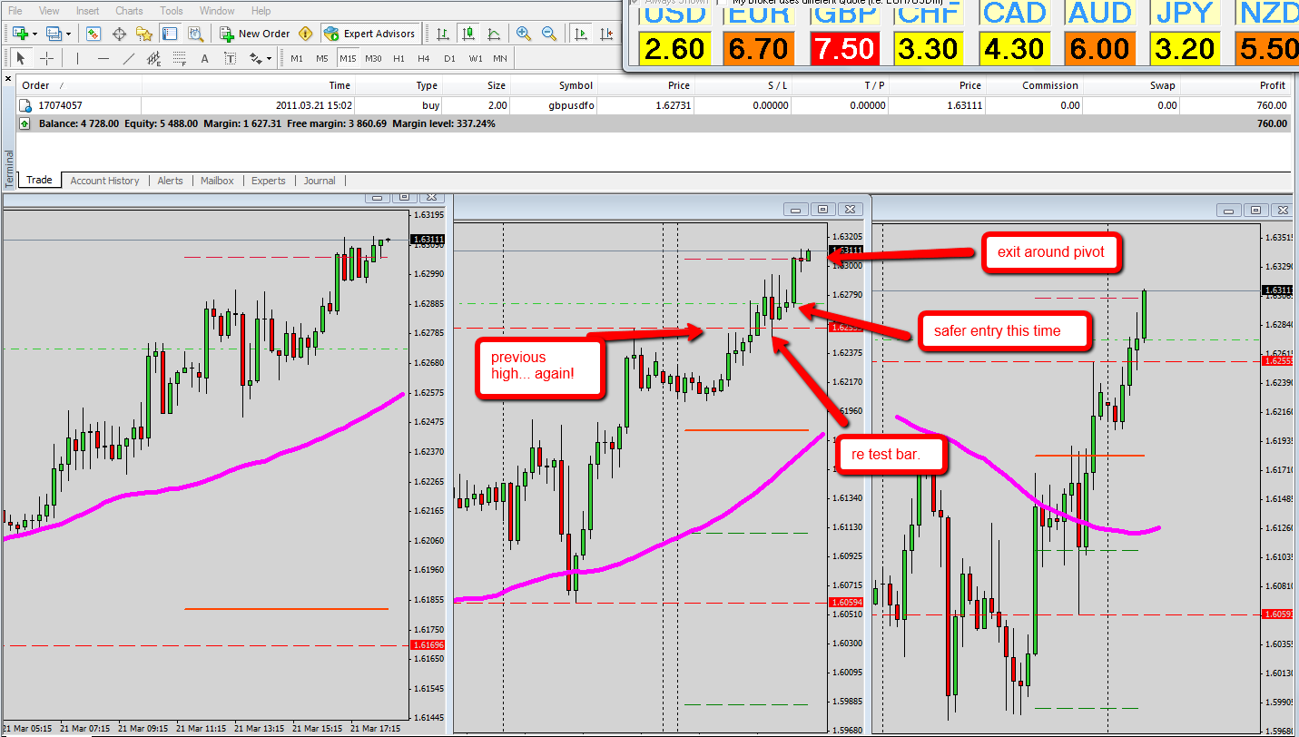Expand the Profiles dropdown arrow

[68, 34]
